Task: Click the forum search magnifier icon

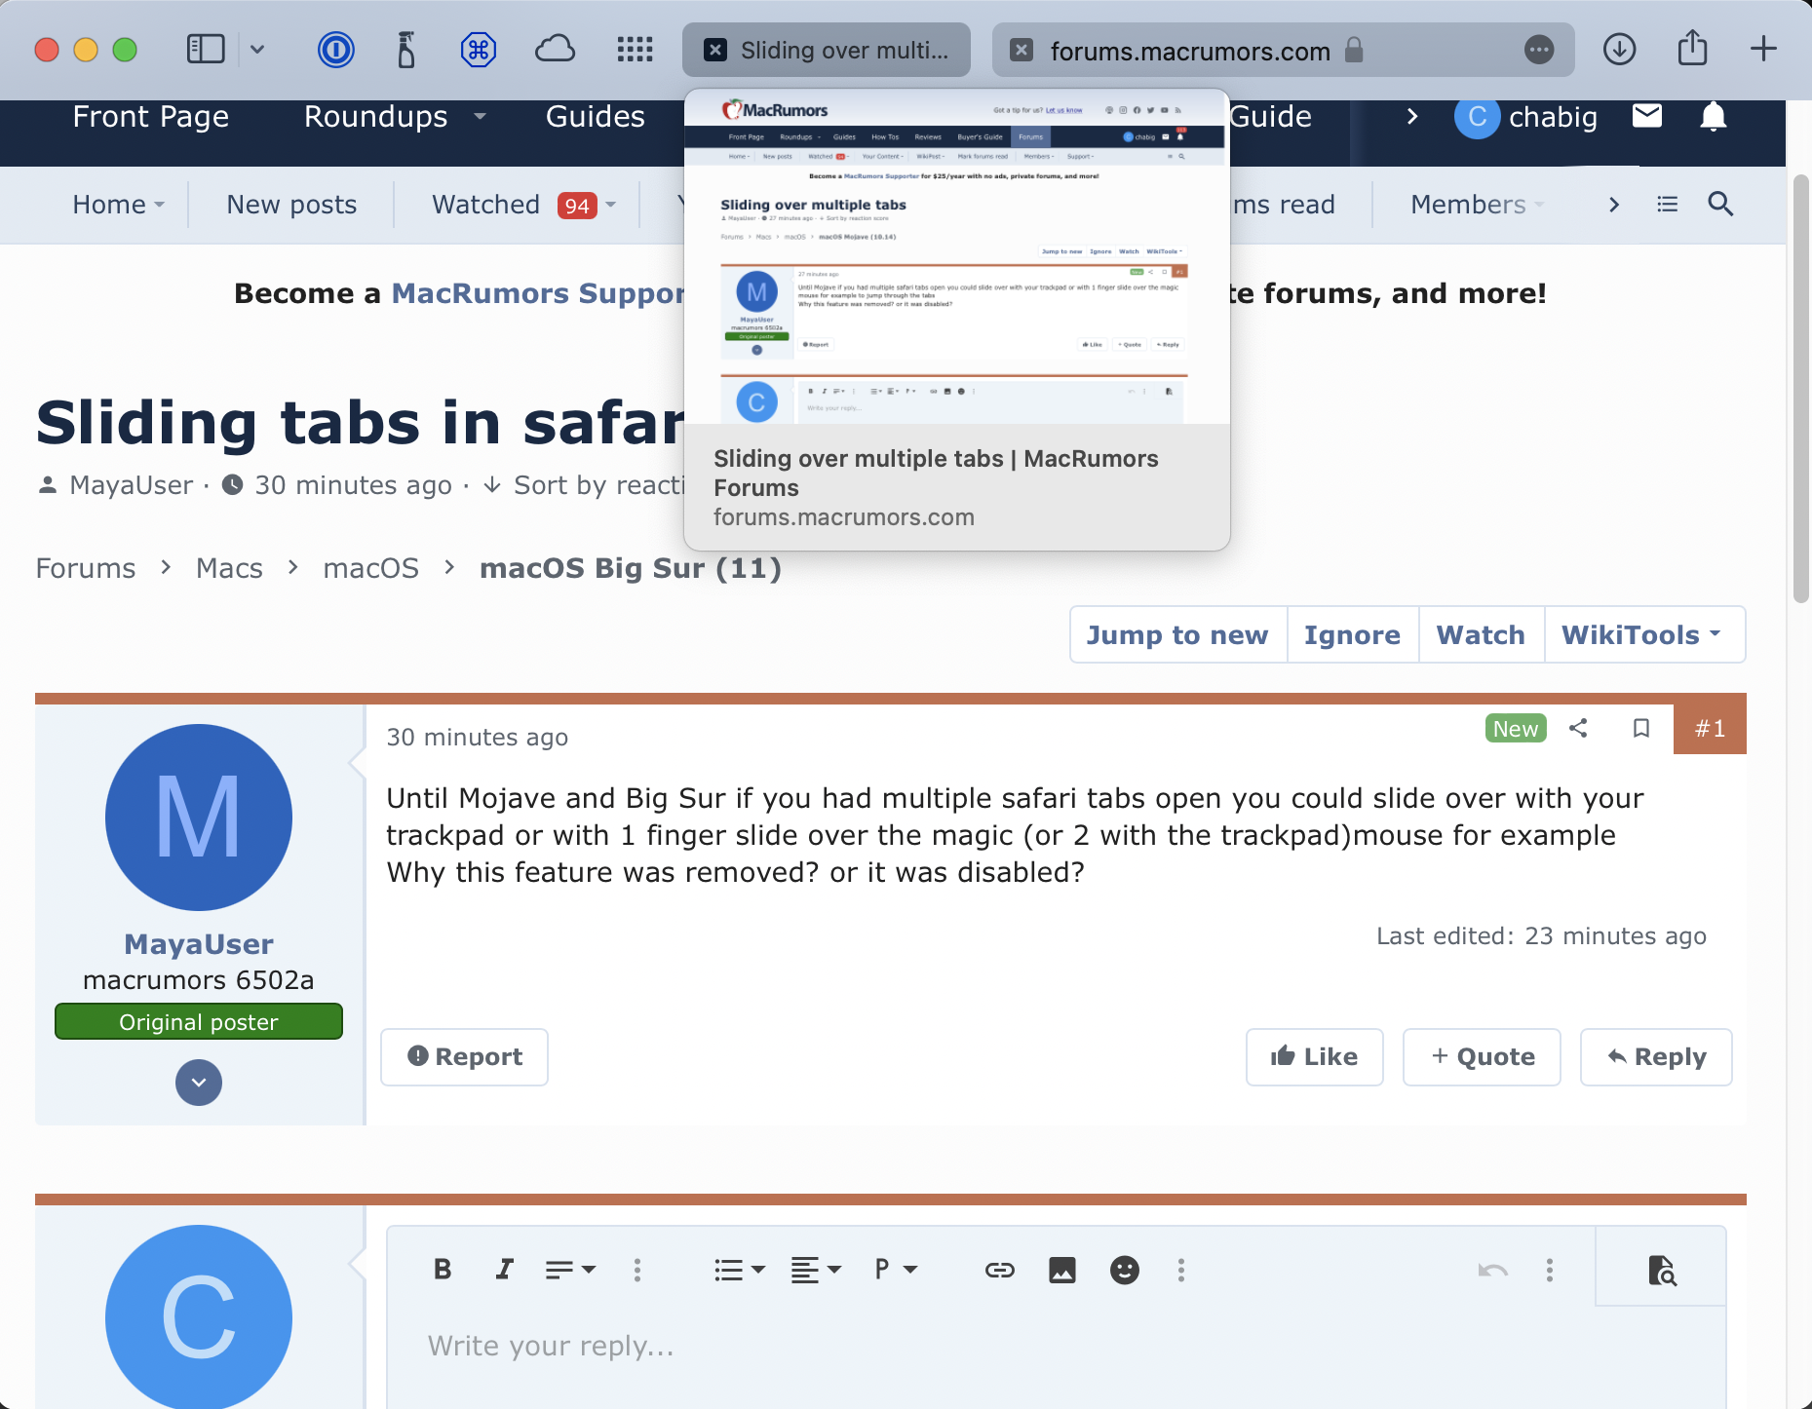Action: point(1720,205)
